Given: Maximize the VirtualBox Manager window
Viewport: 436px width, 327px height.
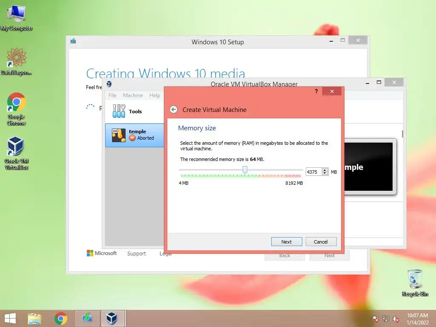Looking at the screenshot, I should pyautogui.click(x=379, y=82).
